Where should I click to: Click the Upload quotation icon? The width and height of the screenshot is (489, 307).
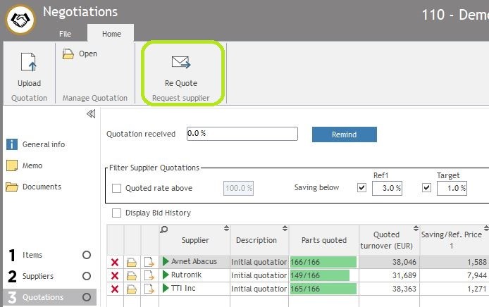(29, 63)
